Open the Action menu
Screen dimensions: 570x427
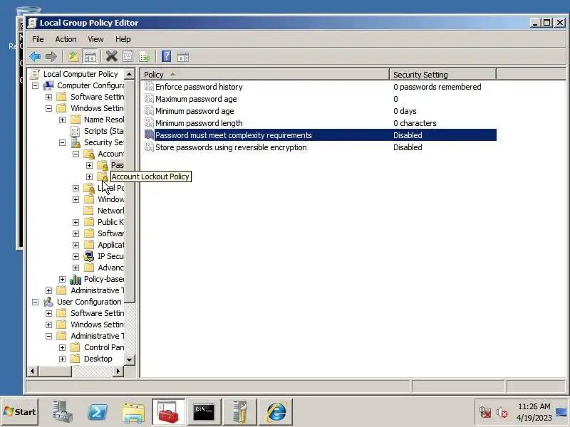(x=66, y=39)
